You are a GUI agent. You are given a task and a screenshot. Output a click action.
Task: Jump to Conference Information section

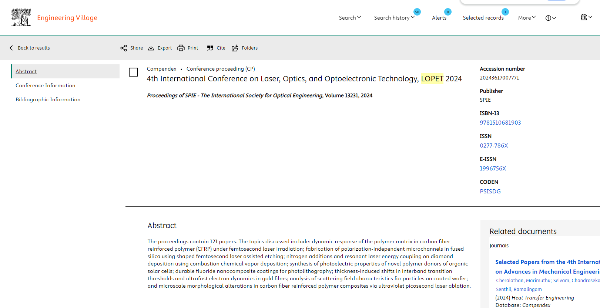(x=46, y=85)
